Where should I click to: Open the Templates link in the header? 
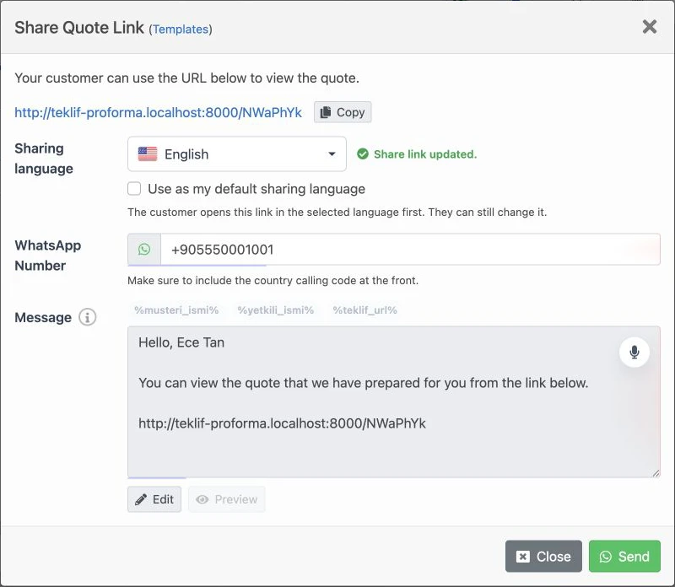pyautogui.click(x=181, y=30)
